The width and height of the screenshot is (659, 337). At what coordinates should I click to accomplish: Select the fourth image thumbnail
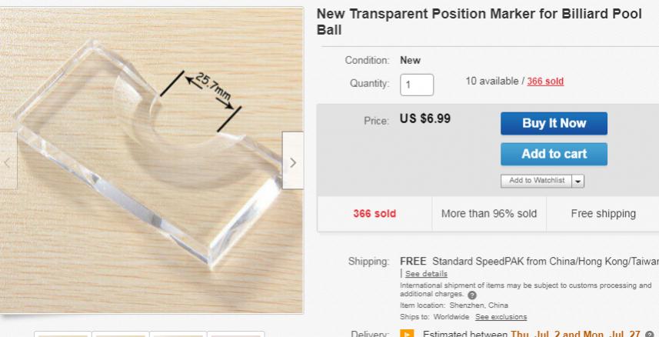(235, 334)
